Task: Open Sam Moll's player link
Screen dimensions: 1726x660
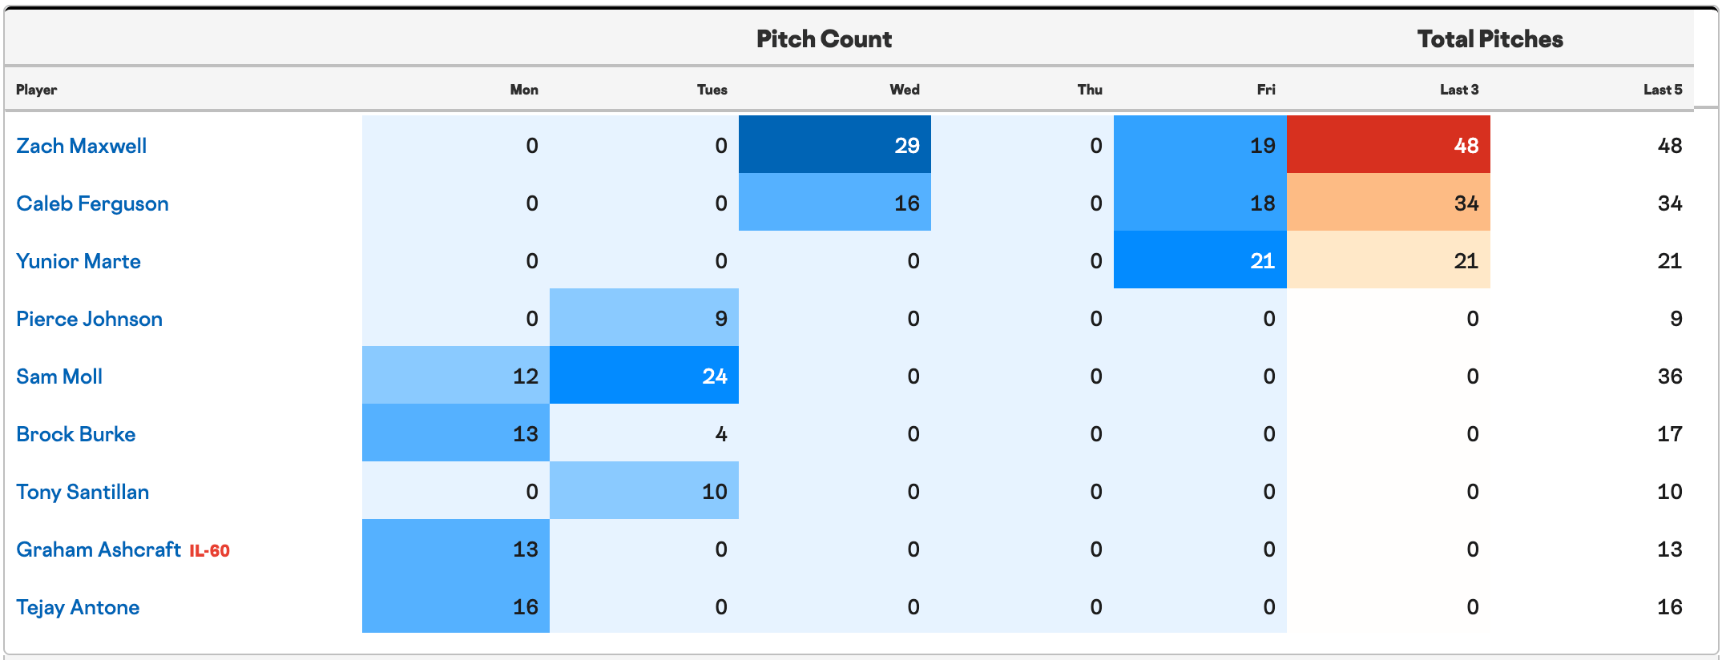Action: pos(59,376)
